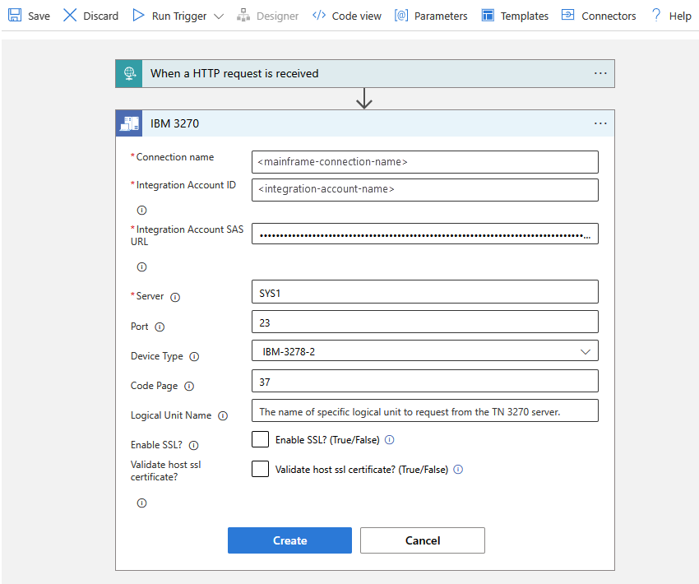699x584 pixels.
Task: Click the Parameters icon in toolbar
Action: [401, 16]
